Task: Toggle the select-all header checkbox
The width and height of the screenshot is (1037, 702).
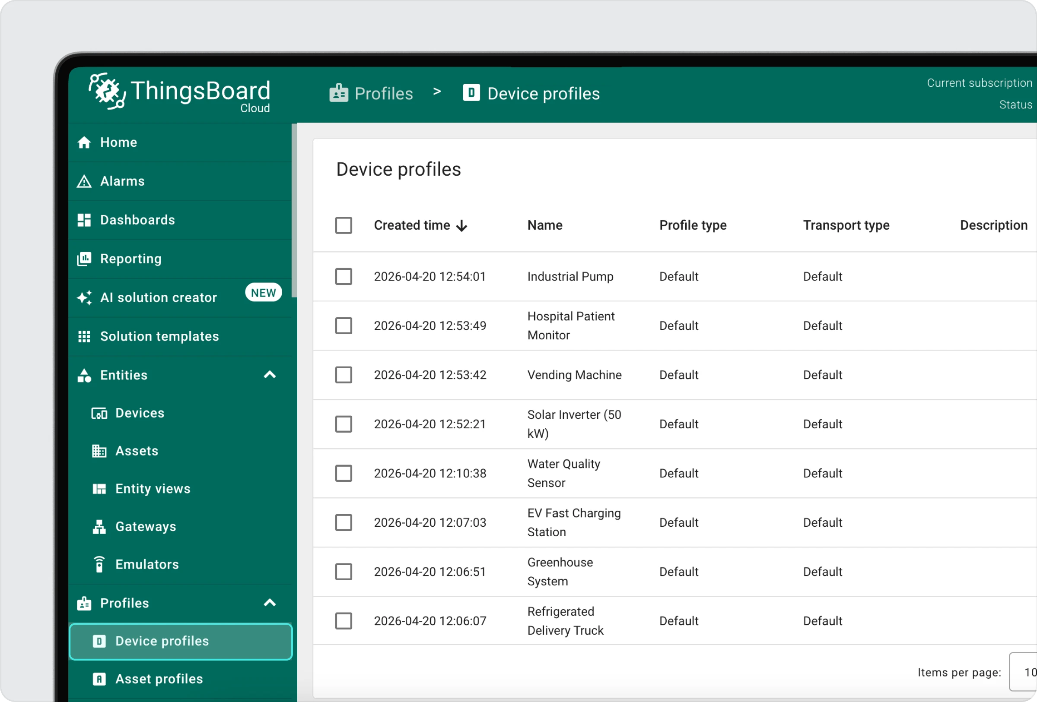Action: tap(344, 225)
